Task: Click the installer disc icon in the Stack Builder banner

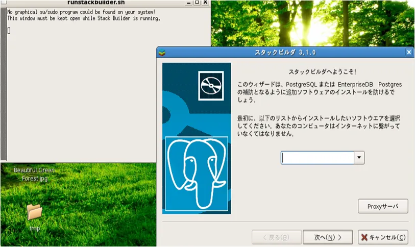Action: click(211, 86)
